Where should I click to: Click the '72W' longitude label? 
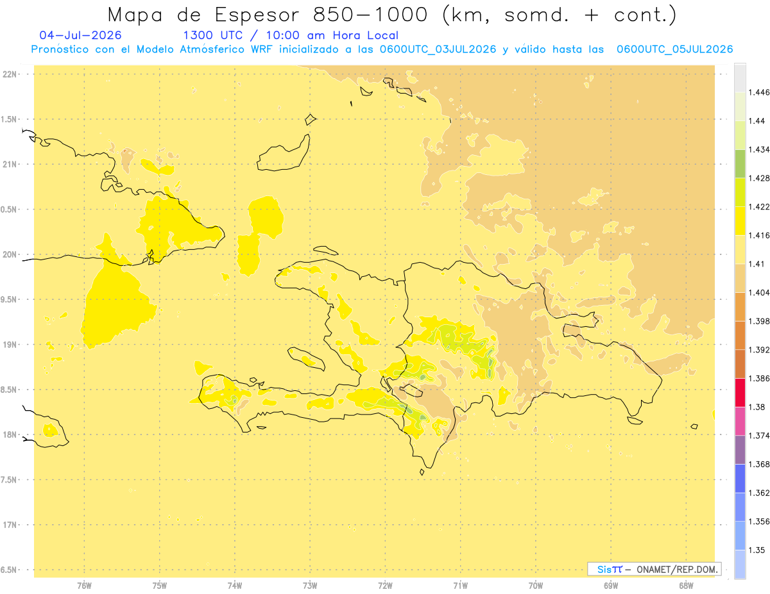pos(386,584)
